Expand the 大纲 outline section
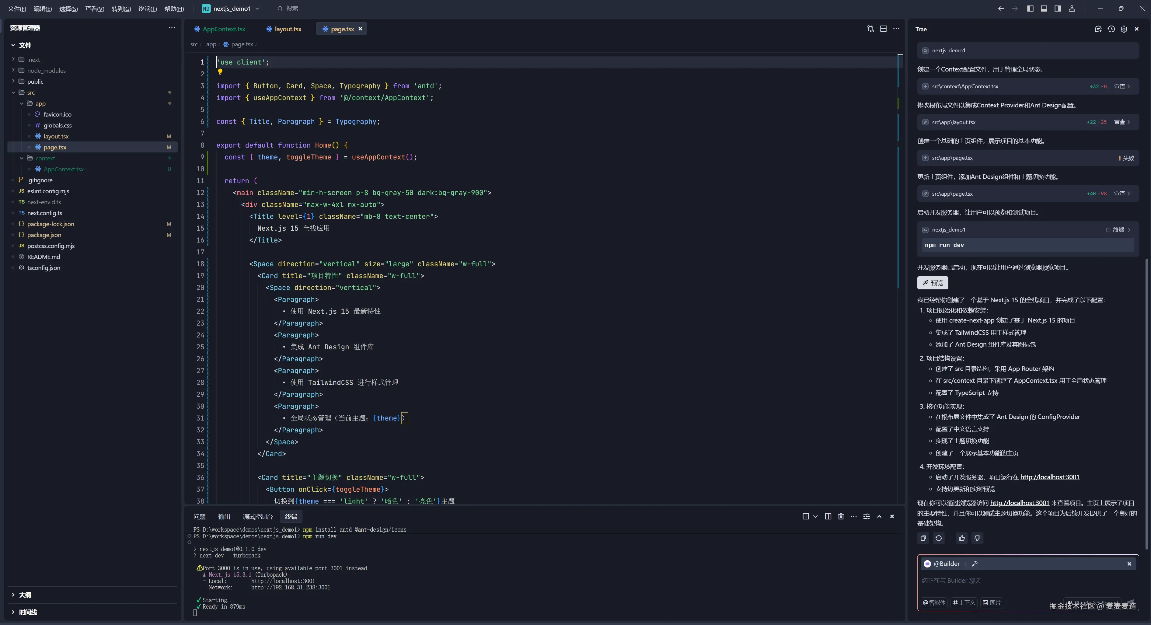 (x=25, y=595)
